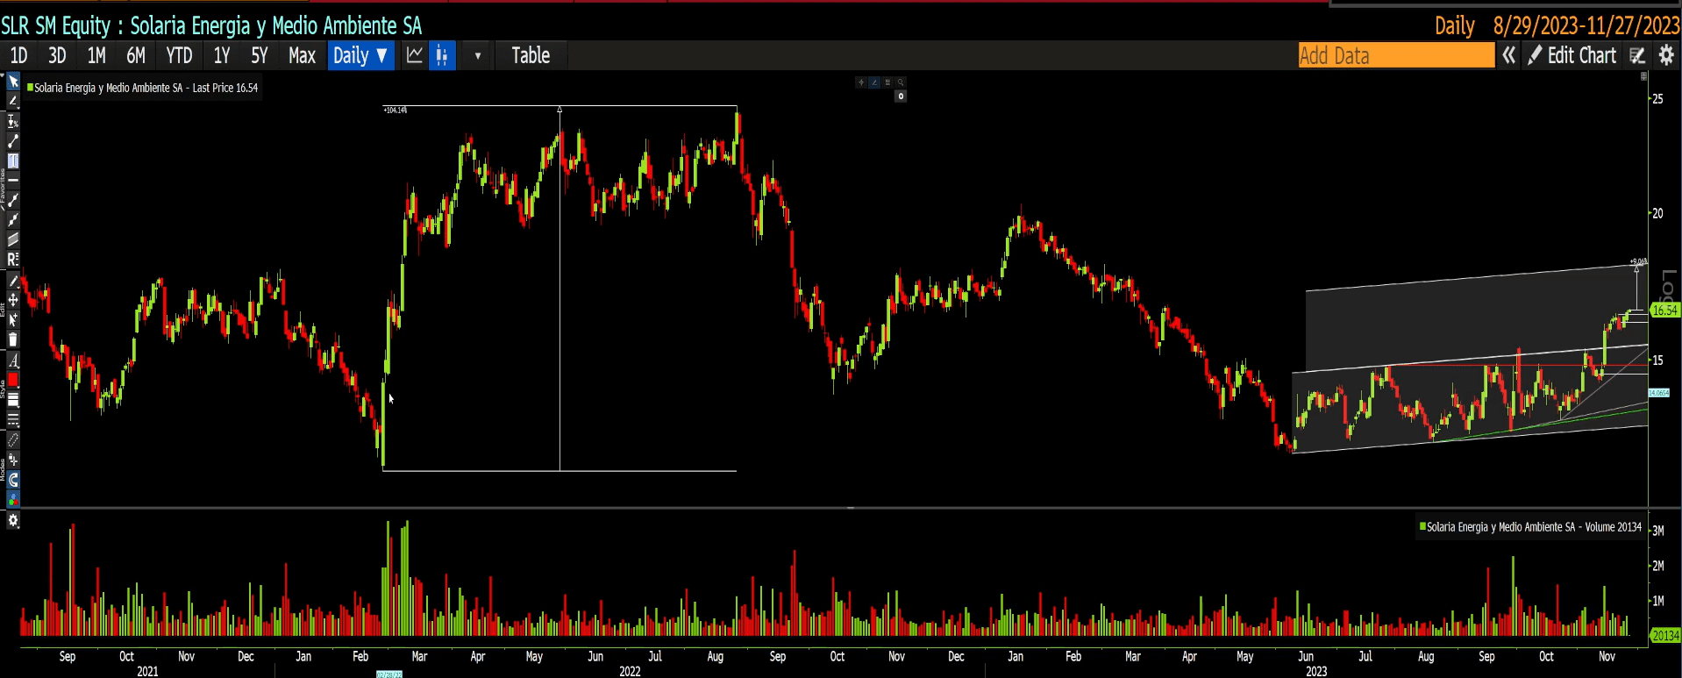The image size is (1682, 678).
Task: Toggle the chain link mode
Action: [13, 440]
